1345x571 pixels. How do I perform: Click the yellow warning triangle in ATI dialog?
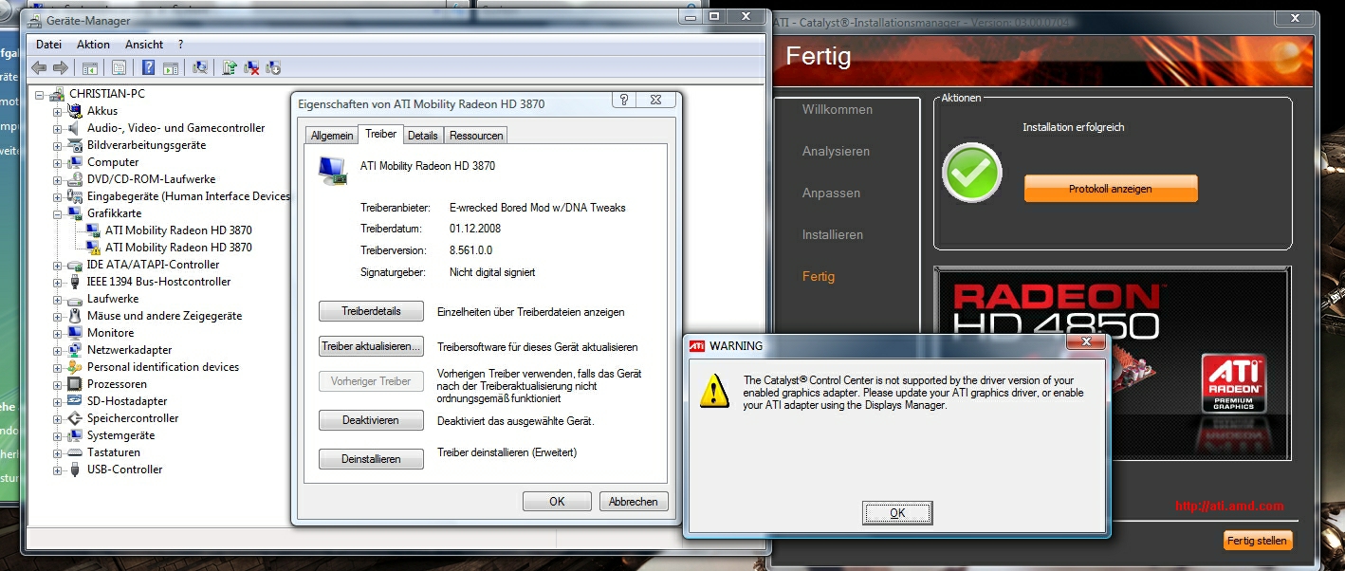pos(714,391)
